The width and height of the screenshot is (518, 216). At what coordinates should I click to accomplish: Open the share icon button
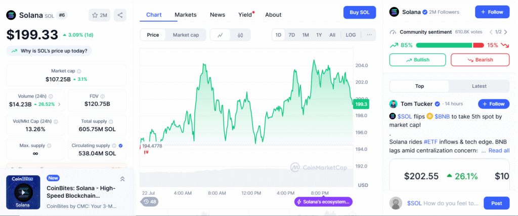point(120,15)
